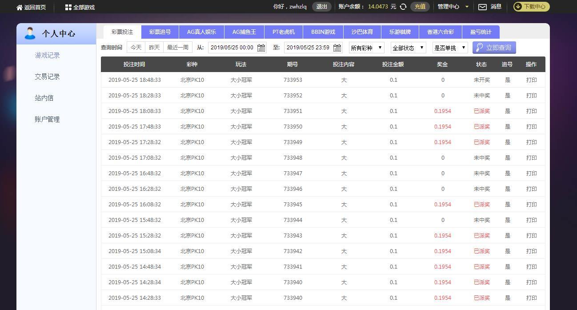Image resolution: width=577 pixels, height=310 pixels.
Task: Open the message envelope icon
Action: (x=482, y=7)
